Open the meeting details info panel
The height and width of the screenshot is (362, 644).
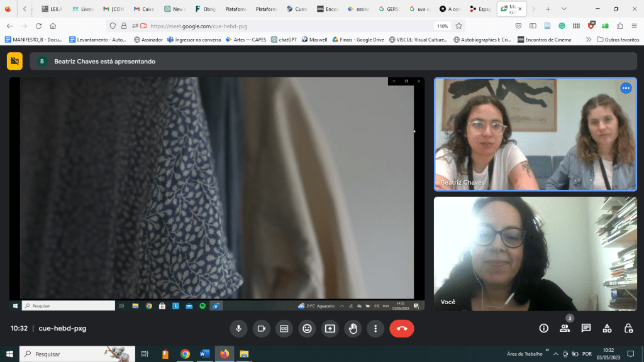click(x=544, y=328)
